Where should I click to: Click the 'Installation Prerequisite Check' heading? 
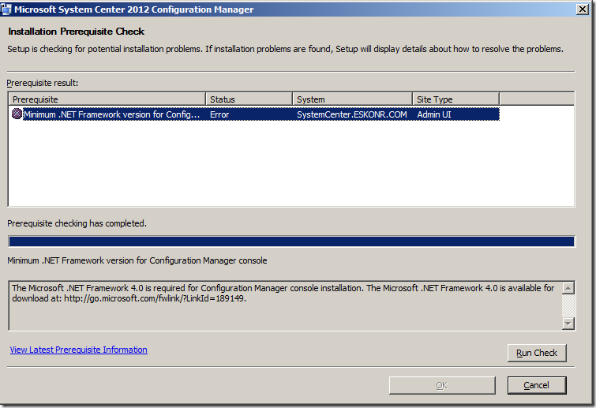click(x=77, y=32)
